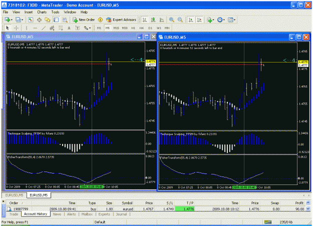Toggle Chart Shift icon
This screenshot has width=313, height=226.
click(199, 19)
